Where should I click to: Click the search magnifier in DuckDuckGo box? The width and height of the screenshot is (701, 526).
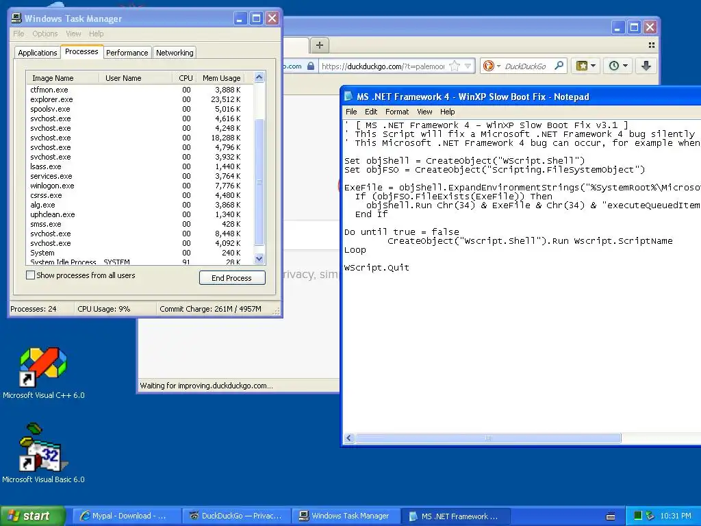559,66
